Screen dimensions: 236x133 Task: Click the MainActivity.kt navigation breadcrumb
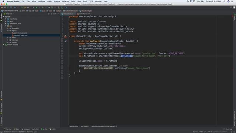(x=86, y=11)
